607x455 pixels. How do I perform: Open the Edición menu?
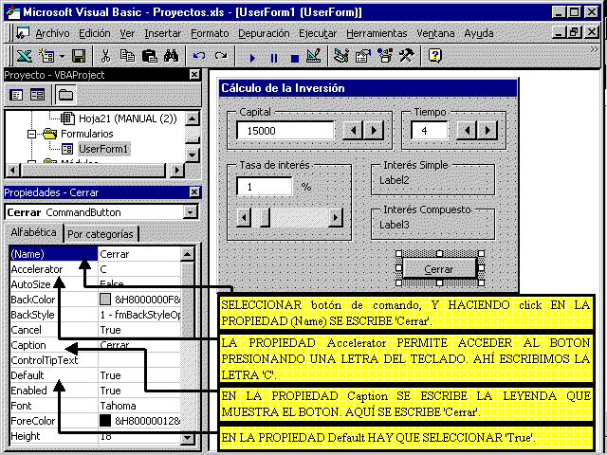[x=95, y=34]
